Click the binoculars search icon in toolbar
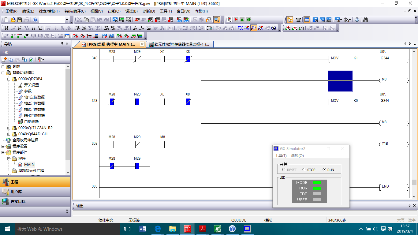Image resolution: width=418 pixels, height=235 pixels. point(365,20)
